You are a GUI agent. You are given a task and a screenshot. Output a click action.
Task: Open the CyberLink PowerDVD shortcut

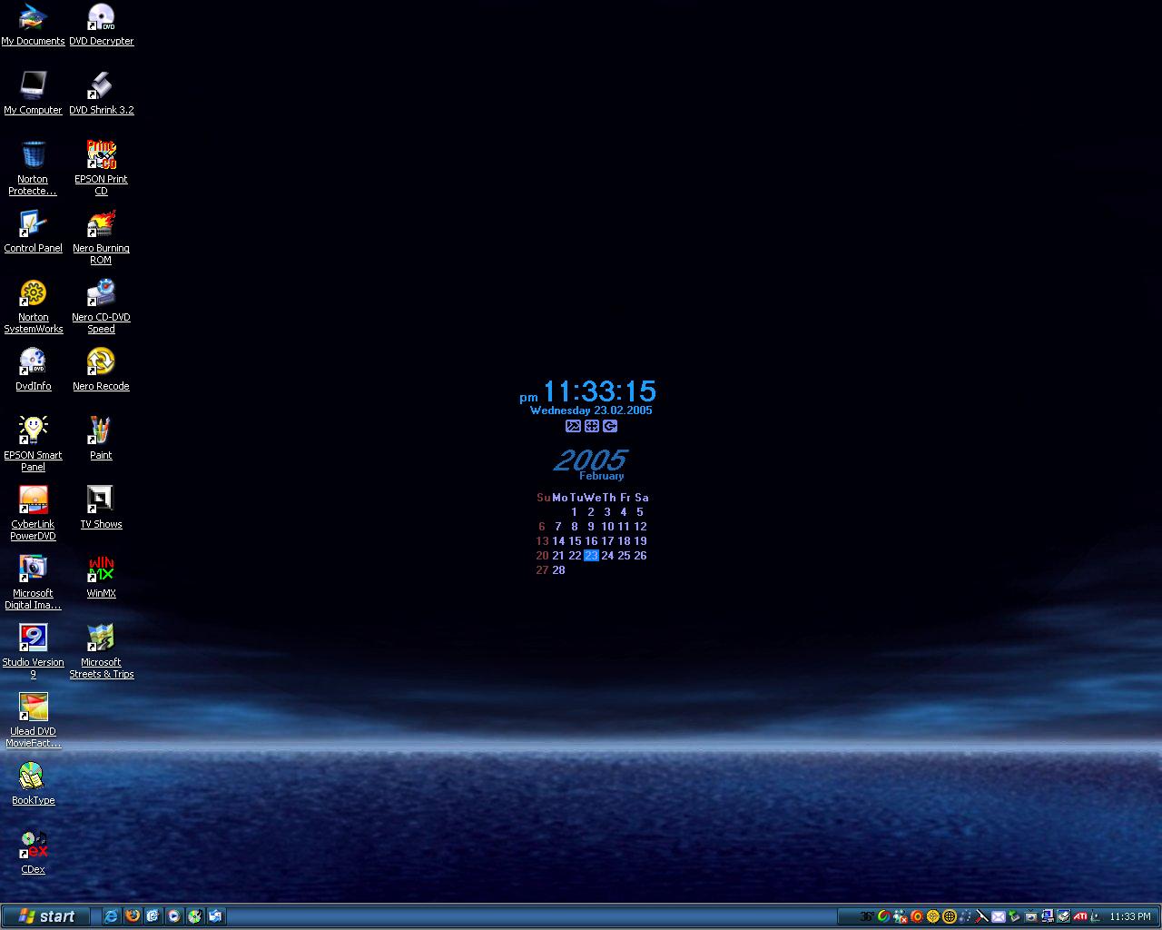(33, 513)
